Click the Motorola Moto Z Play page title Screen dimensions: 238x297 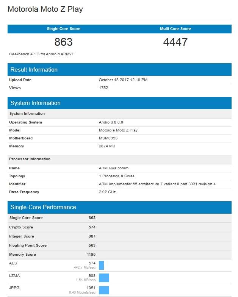(45, 9)
